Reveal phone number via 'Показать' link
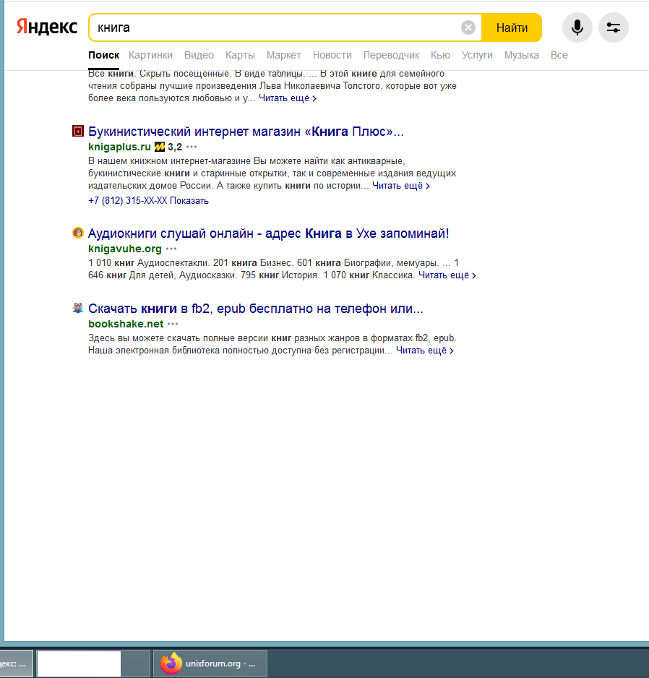649x678 pixels. pyautogui.click(x=189, y=201)
